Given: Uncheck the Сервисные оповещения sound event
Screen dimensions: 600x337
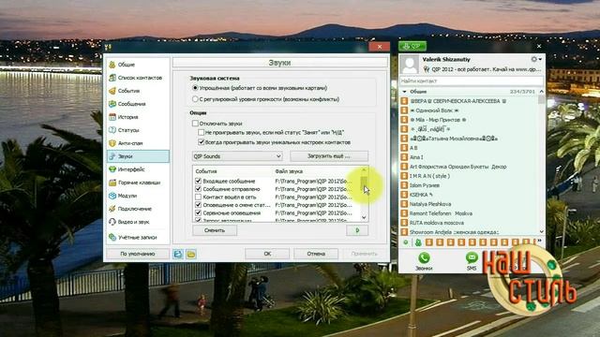Looking at the screenshot, I should [x=198, y=212].
